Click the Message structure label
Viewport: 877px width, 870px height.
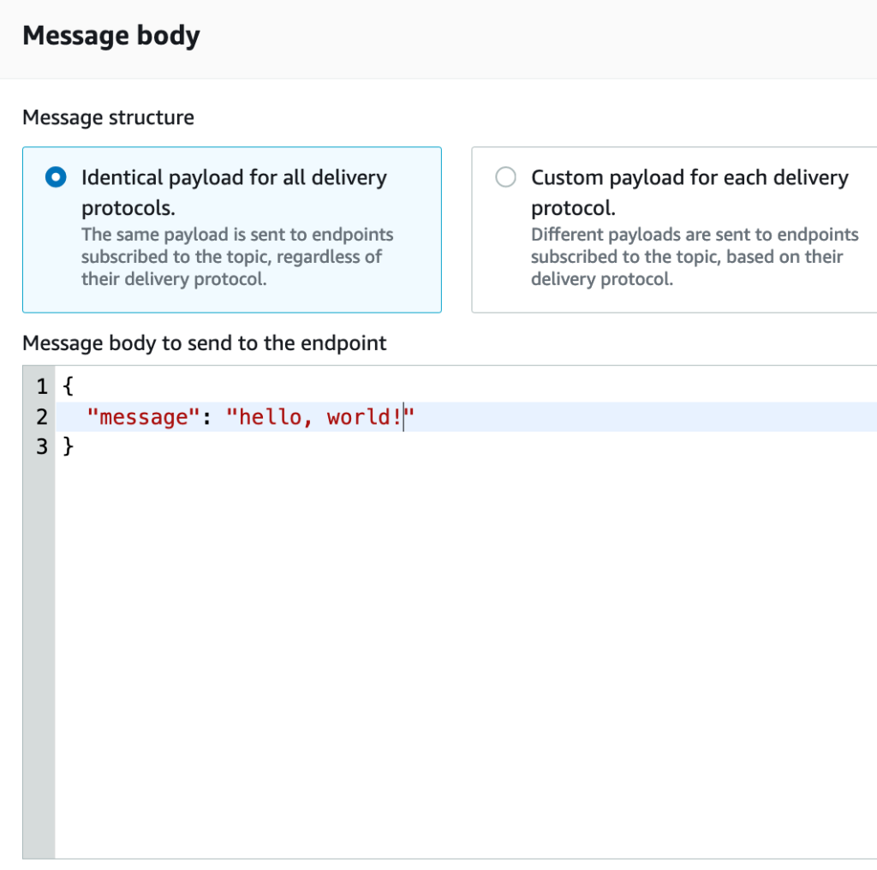[109, 117]
